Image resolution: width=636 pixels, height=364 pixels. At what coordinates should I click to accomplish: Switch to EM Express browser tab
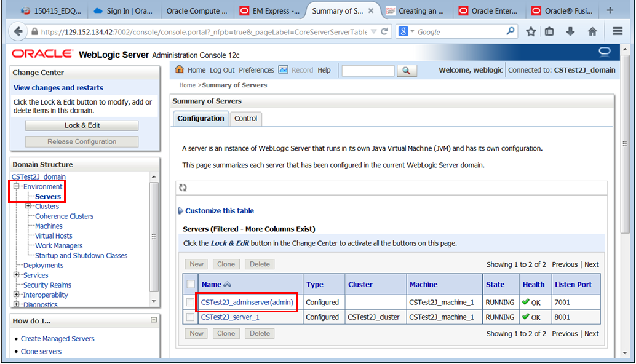pos(270,11)
